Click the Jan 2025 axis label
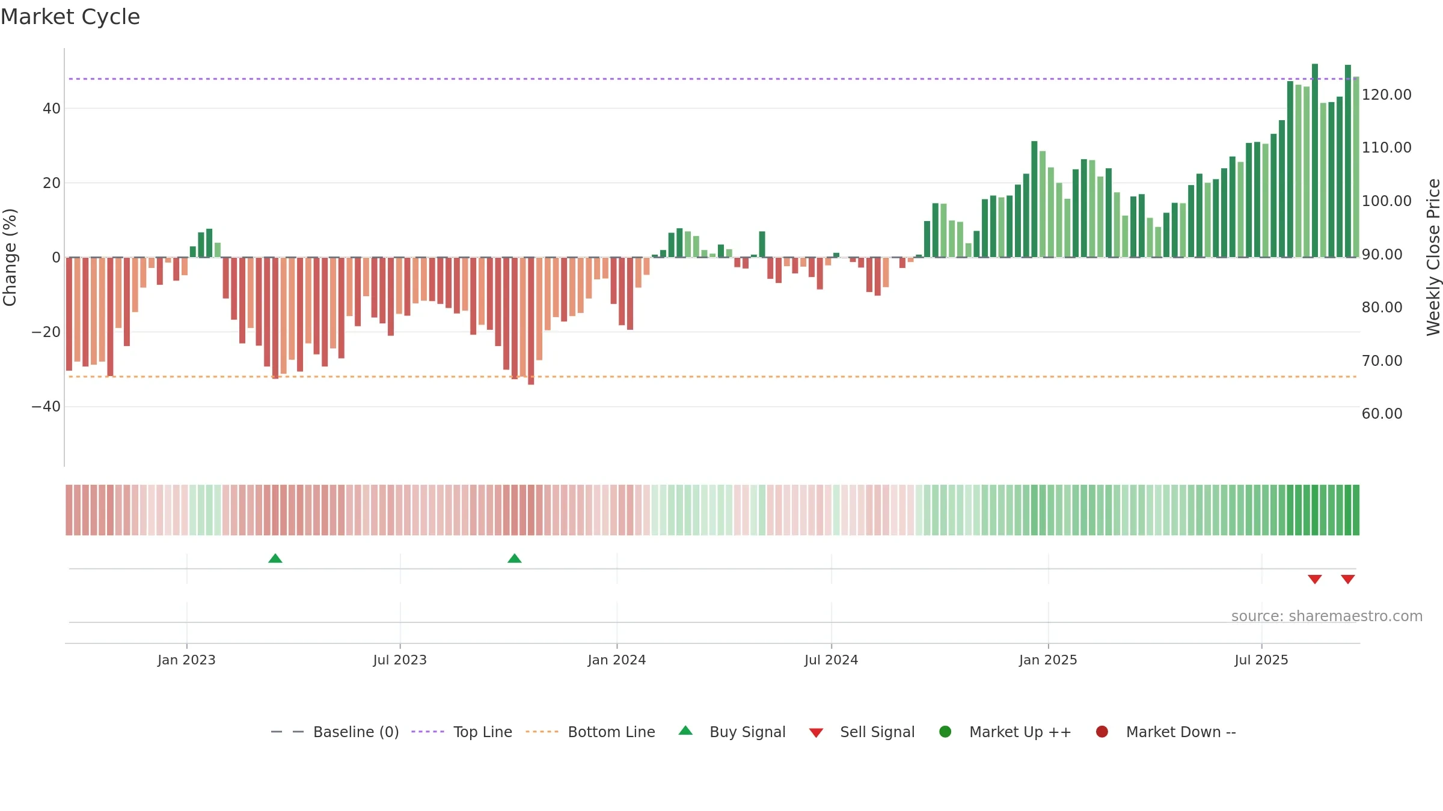The image size is (1443, 811). coord(1048,660)
